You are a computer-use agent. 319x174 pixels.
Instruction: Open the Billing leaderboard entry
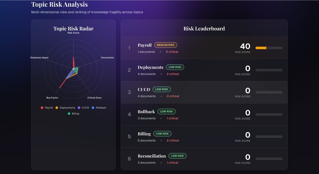coord(204,136)
